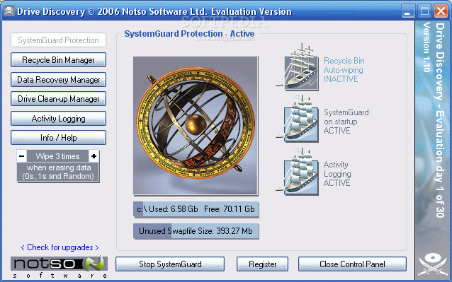Click the Stop SystemGuard button

(x=170, y=264)
